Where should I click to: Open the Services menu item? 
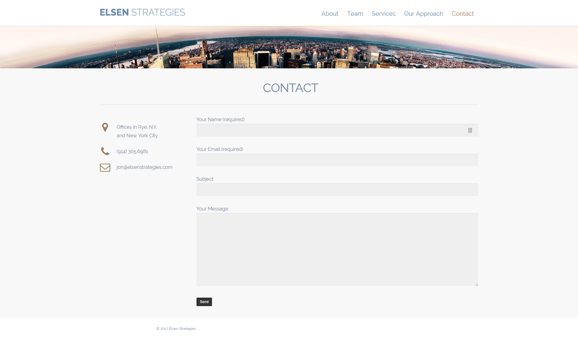coord(383,14)
